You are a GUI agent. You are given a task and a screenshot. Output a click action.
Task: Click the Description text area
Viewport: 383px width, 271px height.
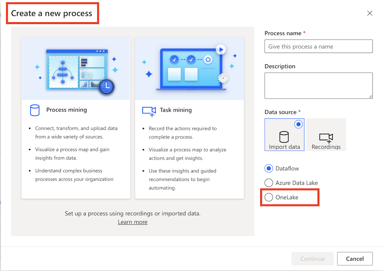point(319,86)
